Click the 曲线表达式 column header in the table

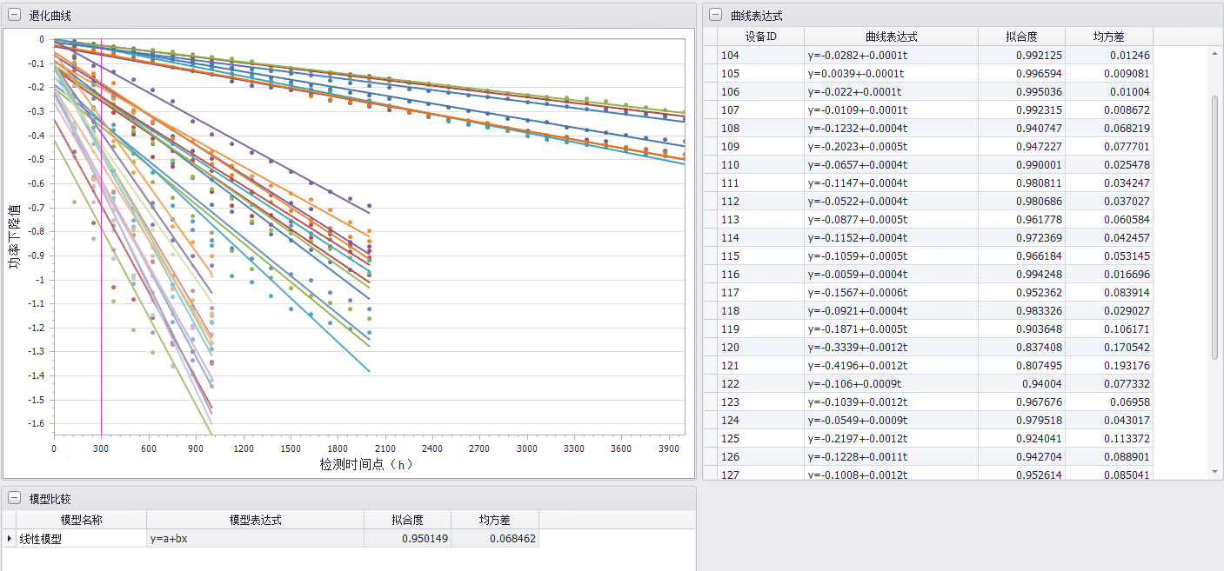[891, 37]
